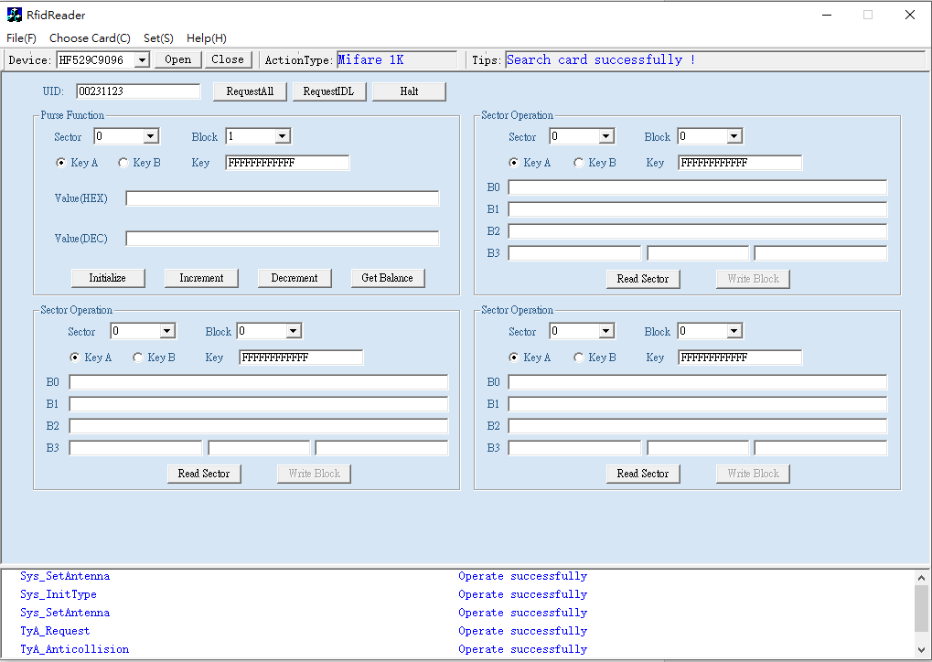This screenshot has width=932, height=662.
Task: Select Key B in Purse Function
Action: (x=123, y=163)
